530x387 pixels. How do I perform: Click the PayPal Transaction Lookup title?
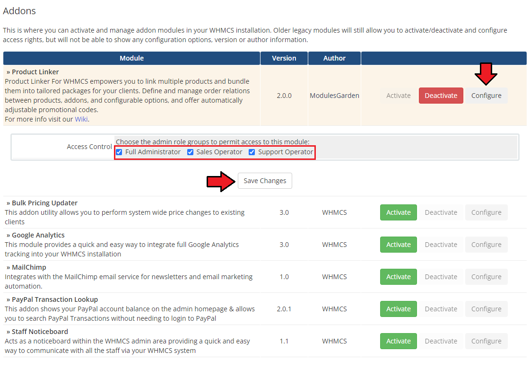(x=55, y=299)
